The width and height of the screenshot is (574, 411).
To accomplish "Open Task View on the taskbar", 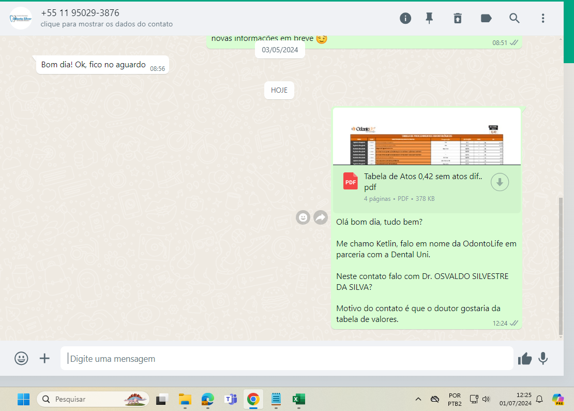I will (161, 399).
